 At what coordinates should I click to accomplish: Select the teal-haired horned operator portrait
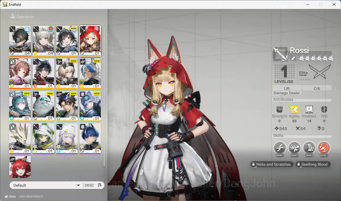click(20, 106)
